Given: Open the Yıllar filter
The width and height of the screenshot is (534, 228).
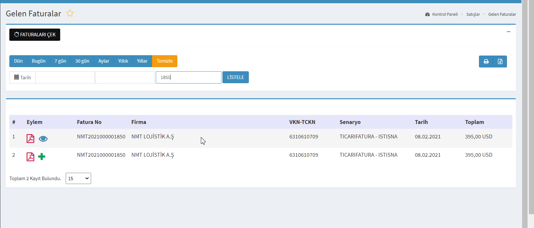Looking at the screenshot, I should pos(142,61).
